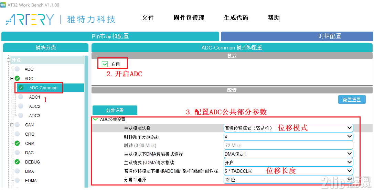374x191 pixels.
Task: Select CRM in the module tree
Action: coord(30,144)
